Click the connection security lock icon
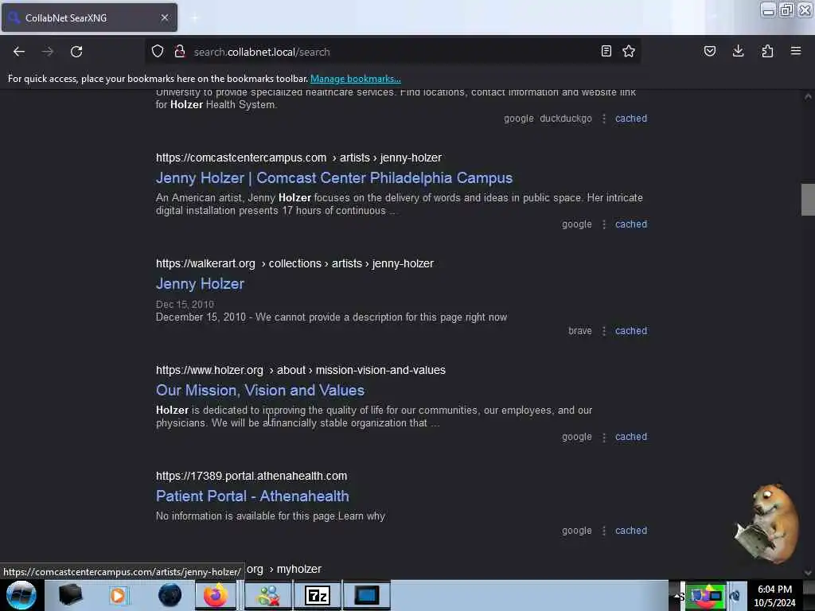The height and width of the screenshot is (611, 815). pos(180,52)
